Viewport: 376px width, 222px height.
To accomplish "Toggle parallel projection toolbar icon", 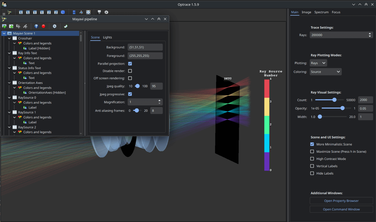I will [74, 12].
